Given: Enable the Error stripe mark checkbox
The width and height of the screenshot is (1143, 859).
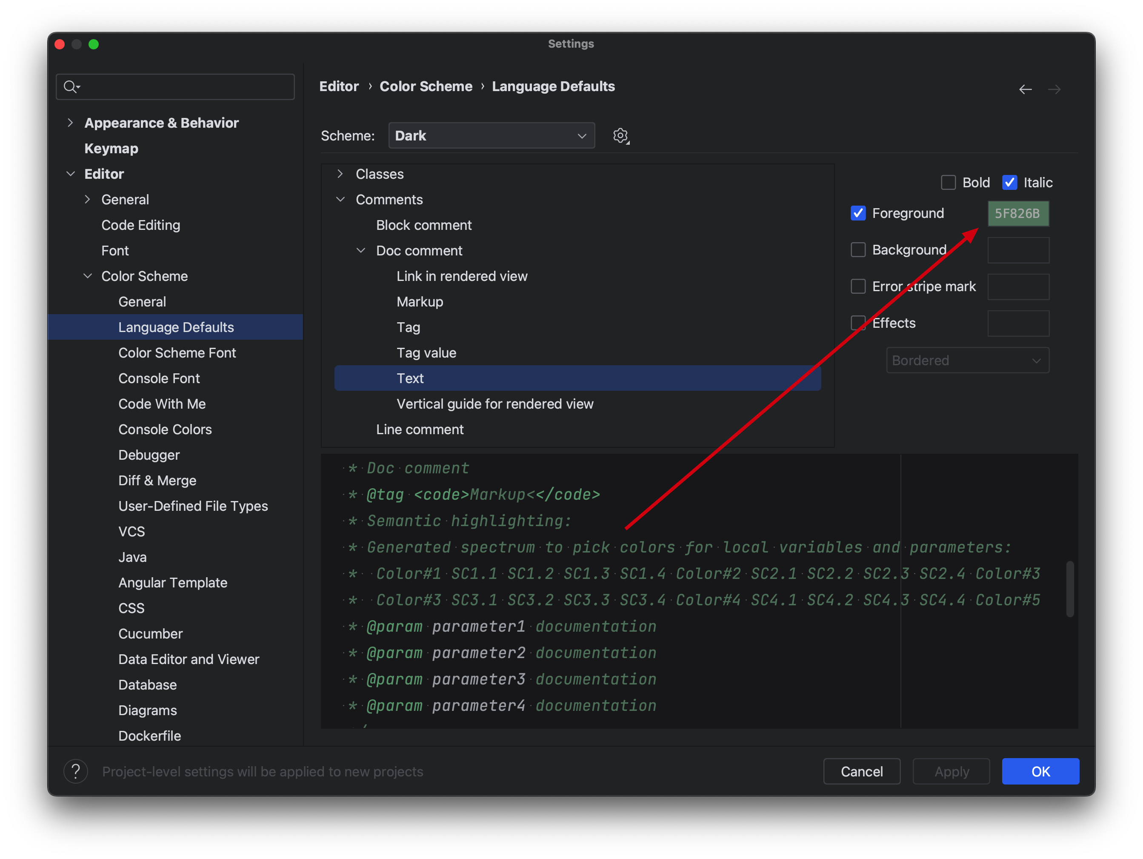Looking at the screenshot, I should (x=858, y=286).
